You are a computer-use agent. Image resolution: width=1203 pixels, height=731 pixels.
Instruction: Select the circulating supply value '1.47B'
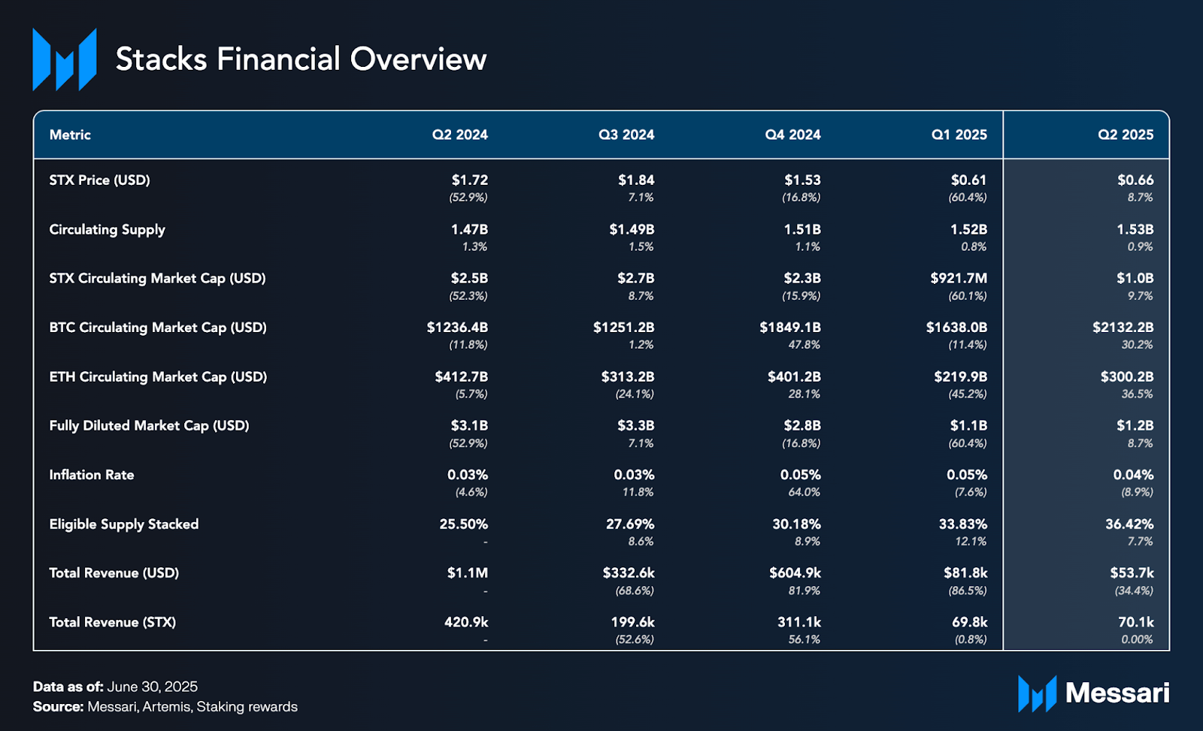point(469,229)
